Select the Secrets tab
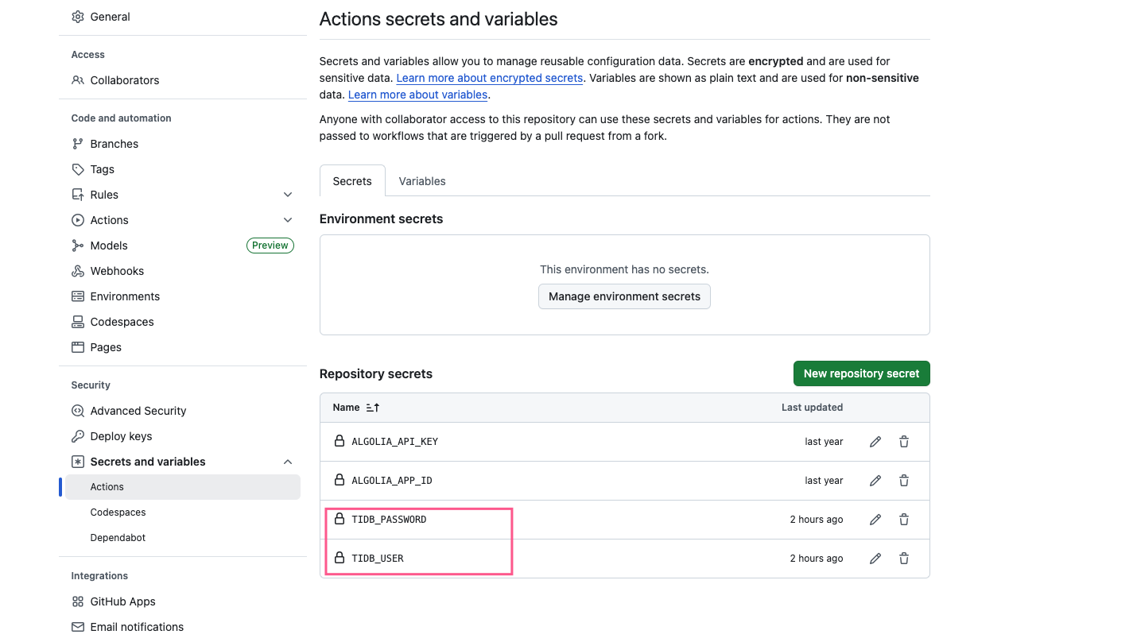 point(352,181)
